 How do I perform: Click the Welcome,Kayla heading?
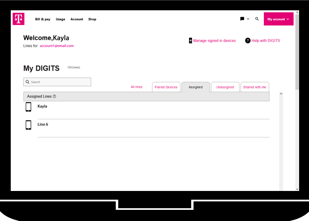pos(46,38)
